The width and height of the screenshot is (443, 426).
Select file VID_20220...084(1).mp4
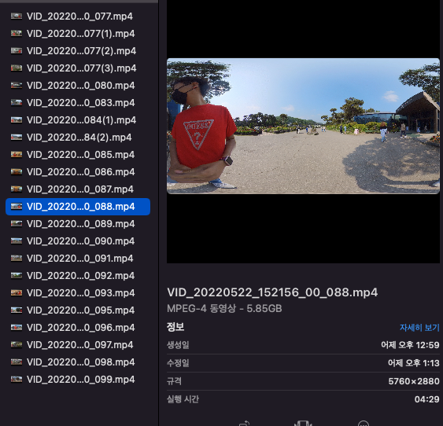pyautogui.click(x=78, y=120)
